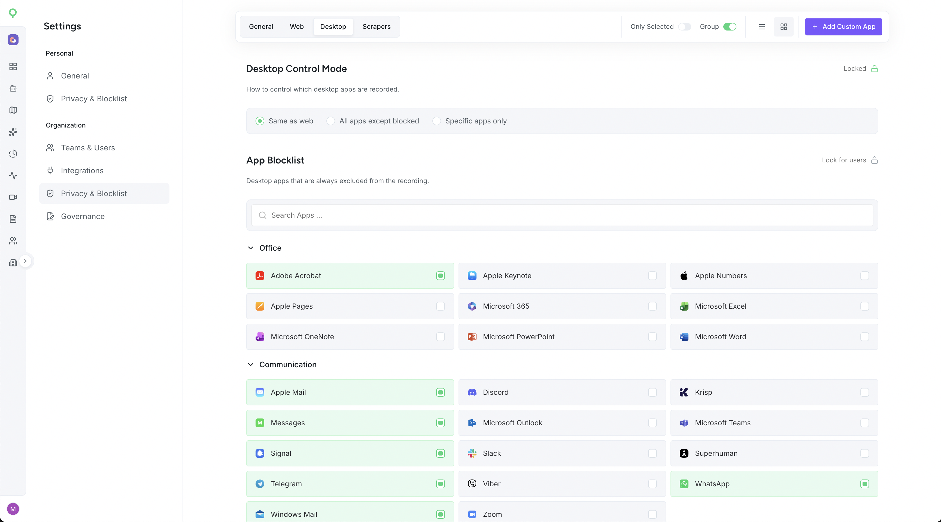Image resolution: width=941 pixels, height=522 pixels.
Task: Click the robot icon in left rail
Action: tap(13, 88)
